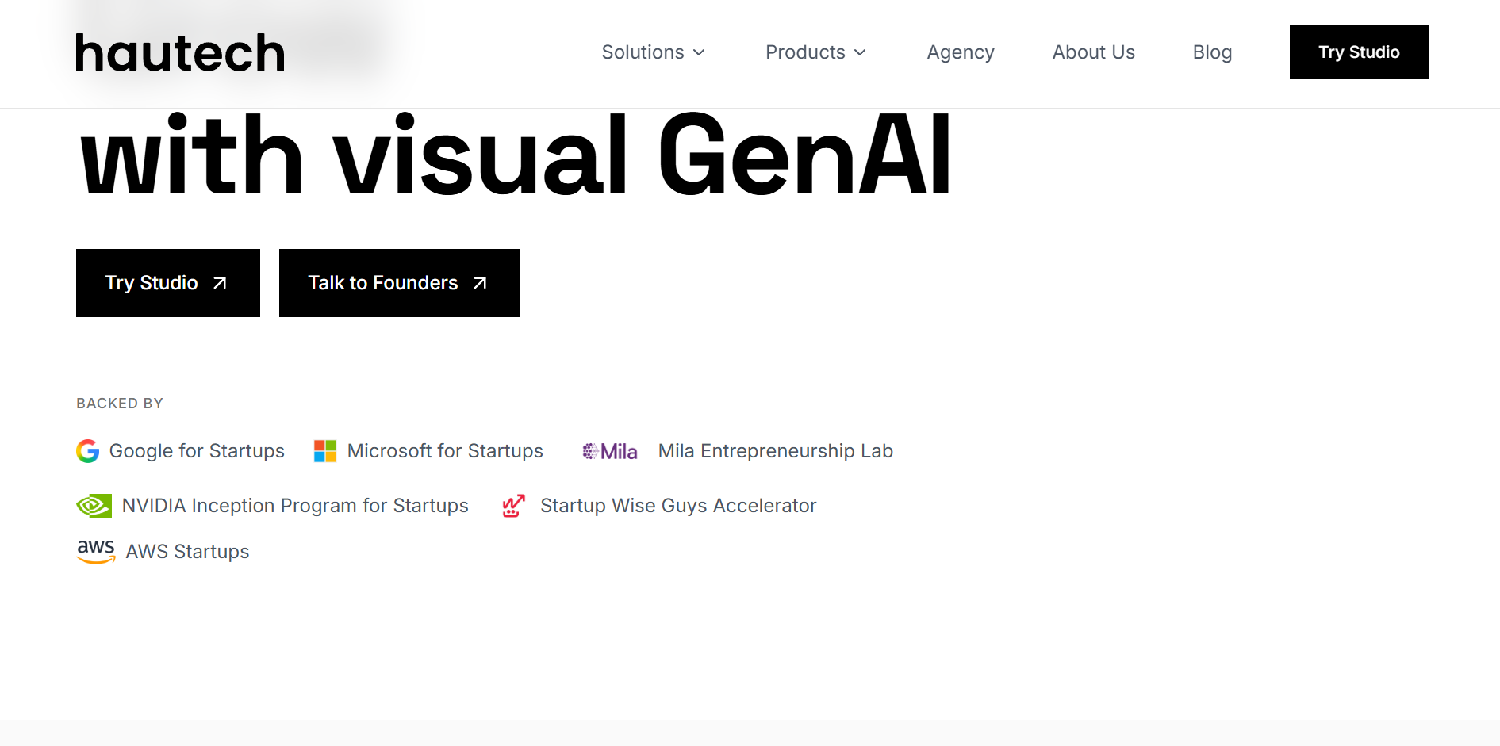Click the NVIDIA logo icon

tap(94, 506)
